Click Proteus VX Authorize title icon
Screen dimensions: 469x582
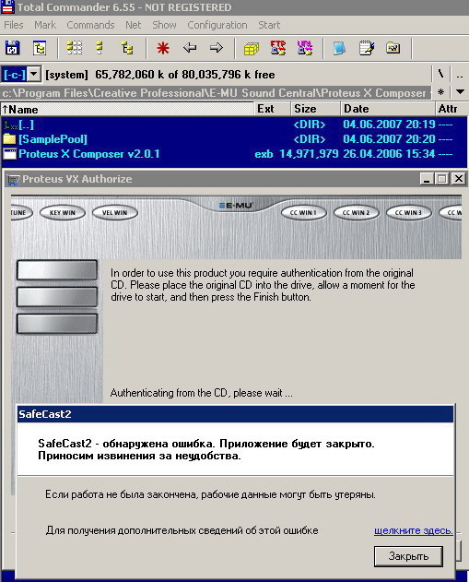[13, 179]
